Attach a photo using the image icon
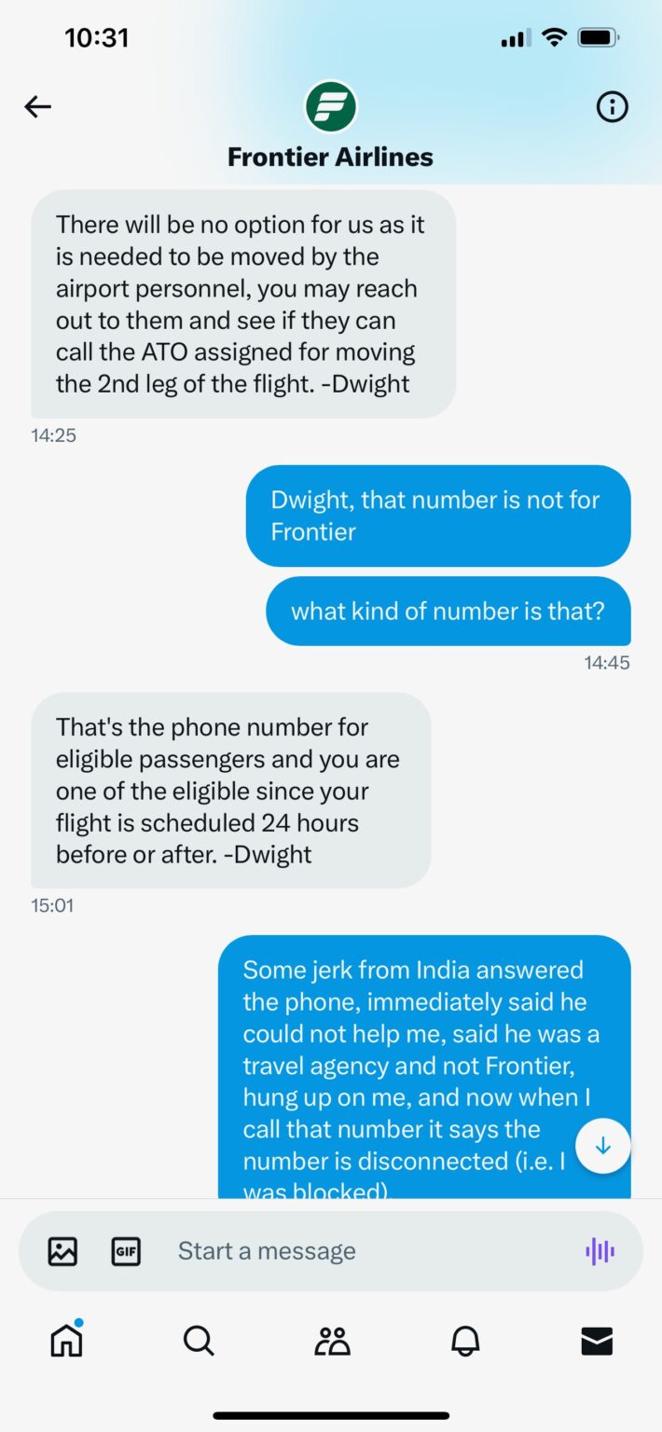The image size is (662, 1432). pos(62,1251)
